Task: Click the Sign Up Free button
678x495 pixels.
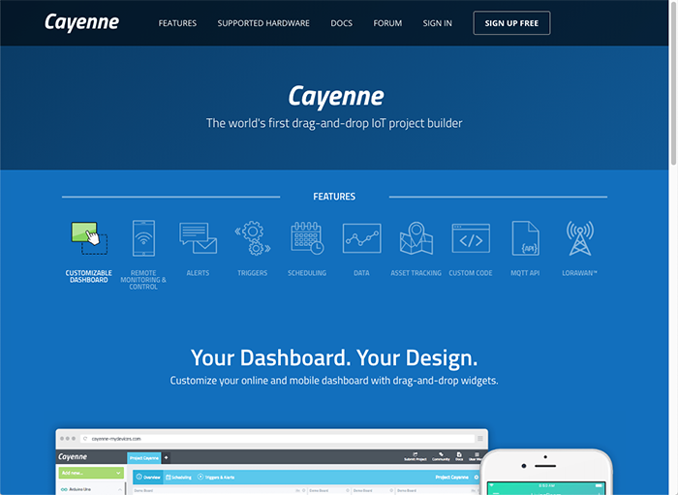Action: 511,23
